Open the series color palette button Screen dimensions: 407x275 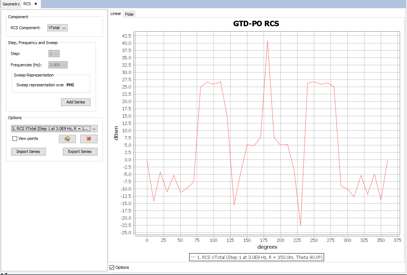pyautogui.click(x=67, y=139)
